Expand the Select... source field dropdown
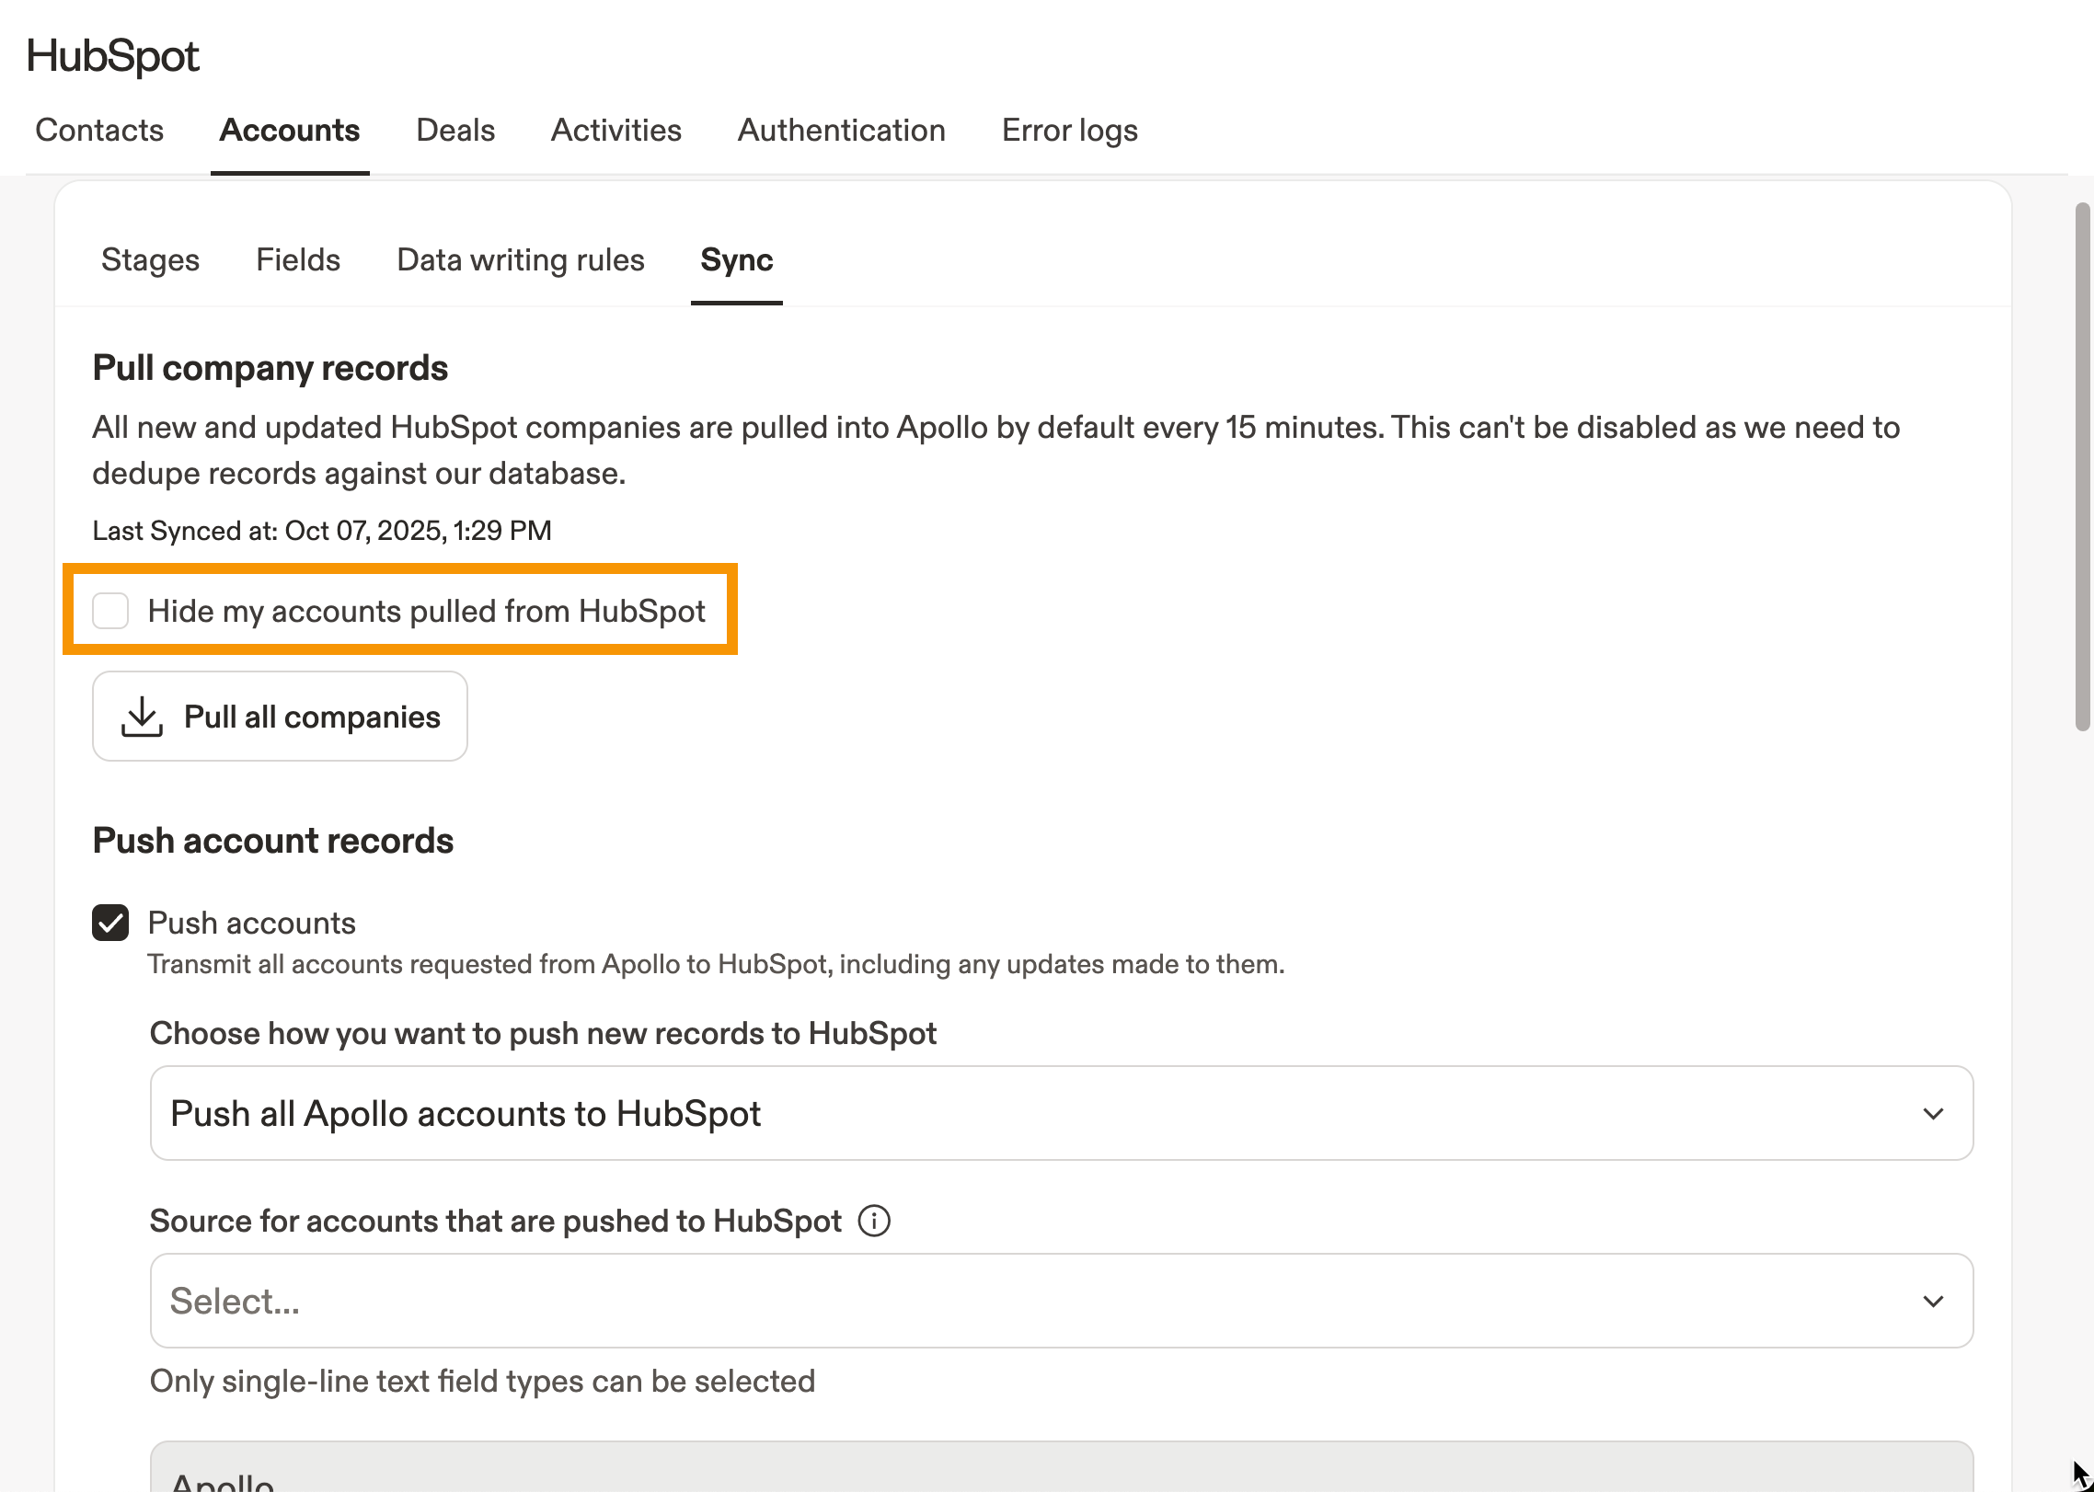This screenshot has width=2094, height=1492. tap(1060, 1302)
